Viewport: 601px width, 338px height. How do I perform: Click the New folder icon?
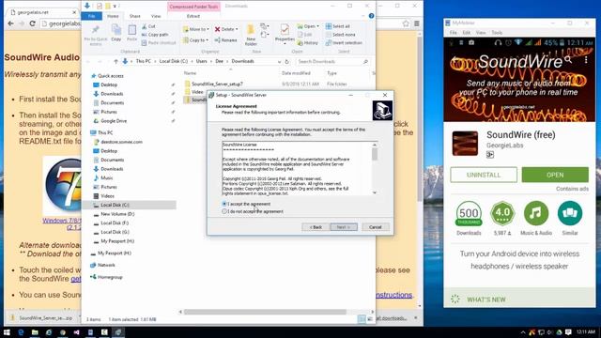tap(251, 30)
